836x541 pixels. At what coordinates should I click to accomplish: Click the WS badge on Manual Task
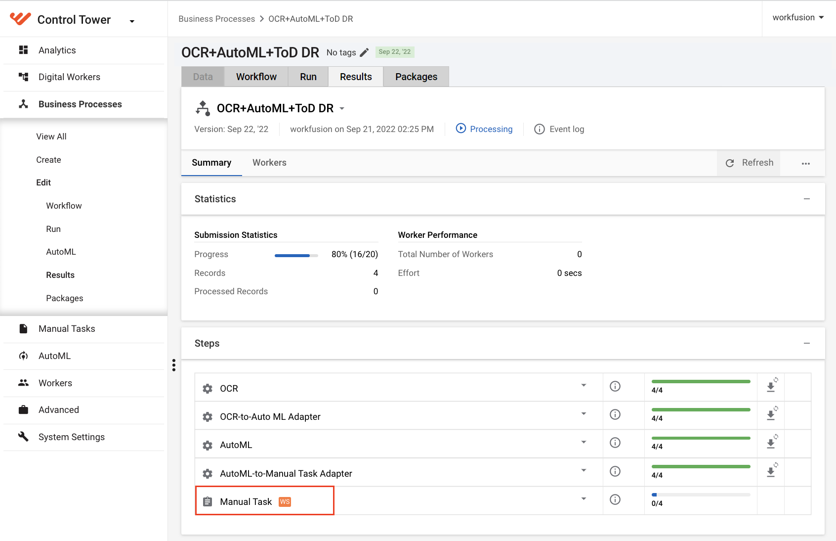click(285, 502)
